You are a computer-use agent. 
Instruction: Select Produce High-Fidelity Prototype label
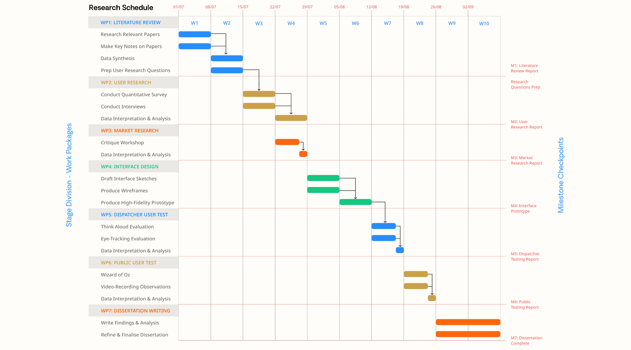pyautogui.click(x=138, y=203)
